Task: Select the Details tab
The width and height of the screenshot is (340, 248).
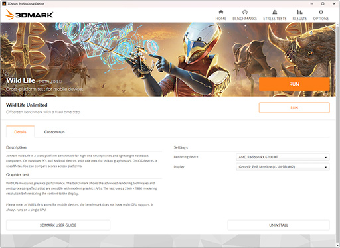Action: tap(20, 132)
